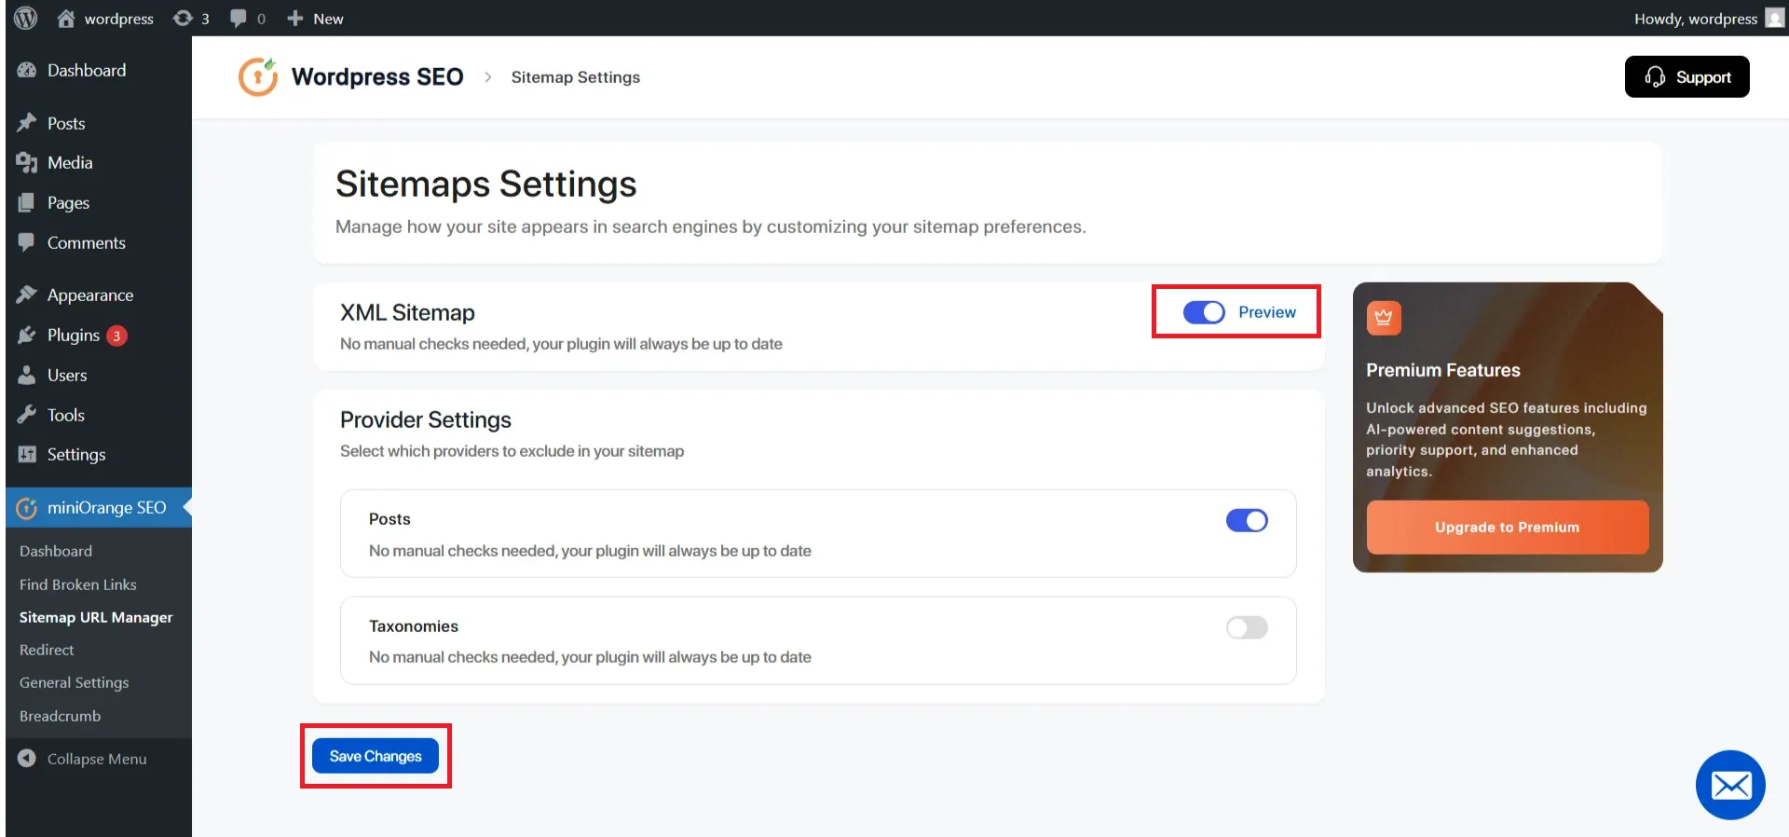
Task: Open the updates icon showing 3
Action: tap(183, 18)
